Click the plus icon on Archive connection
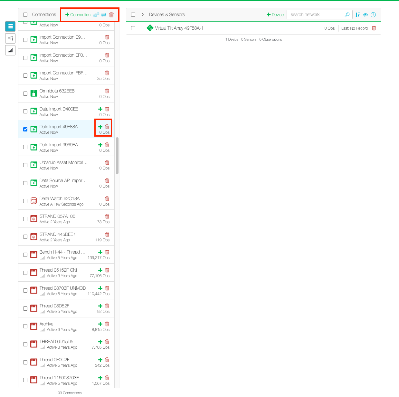This screenshot has width=399, height=397. [x=100, y=324]
